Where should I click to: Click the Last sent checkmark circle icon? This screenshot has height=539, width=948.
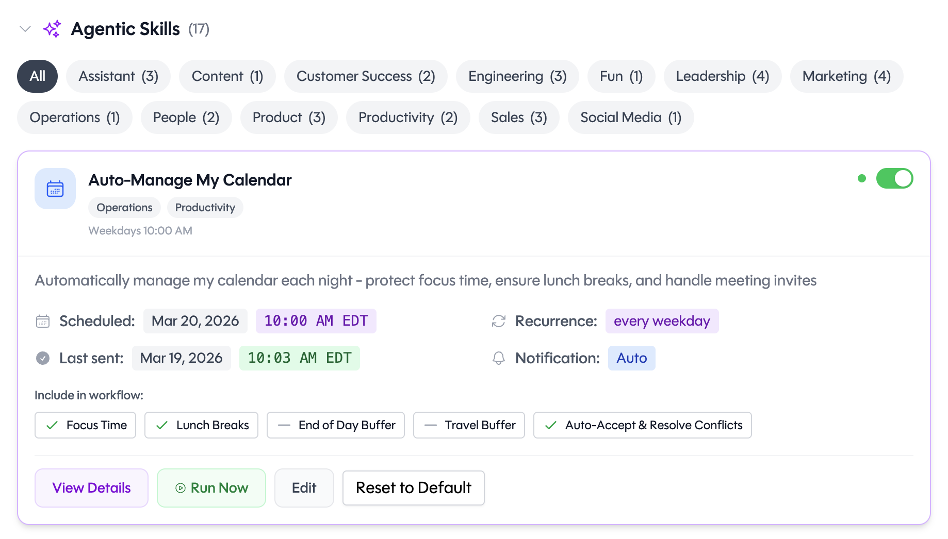point(42,358)
